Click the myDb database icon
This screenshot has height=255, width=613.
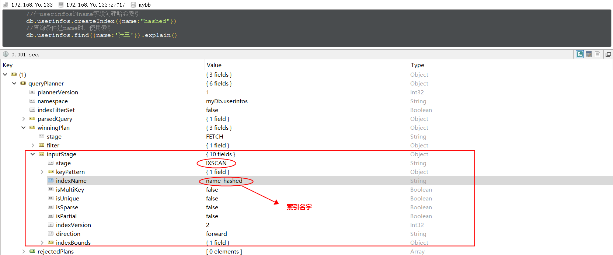tap(133, 5)
